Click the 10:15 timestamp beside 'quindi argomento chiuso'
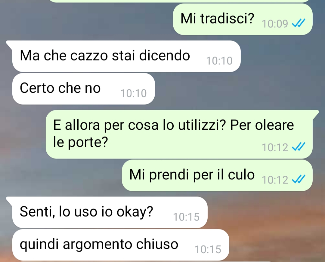The width and height of the screenshot is (325, 262). pyautogui.click(x=208, y=249)
